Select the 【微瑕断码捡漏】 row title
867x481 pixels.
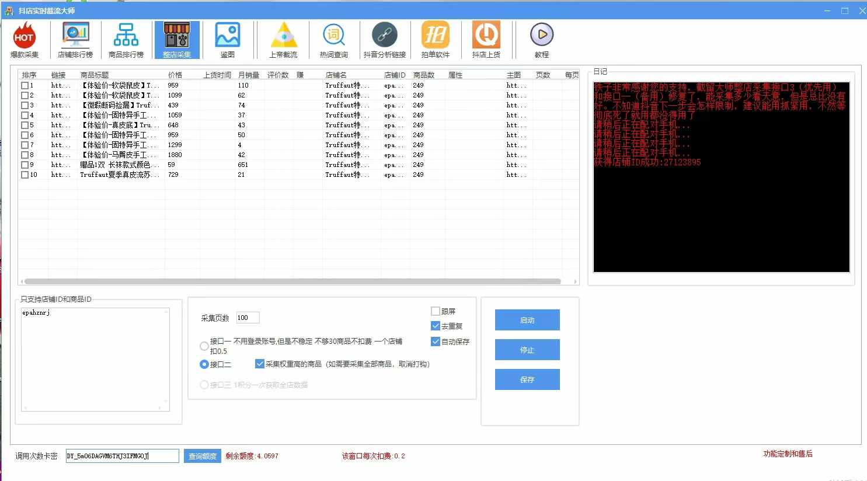pos(120,105)
